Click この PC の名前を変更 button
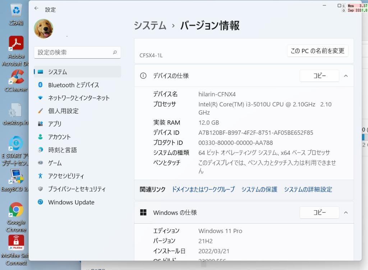 tap(318, 51)
